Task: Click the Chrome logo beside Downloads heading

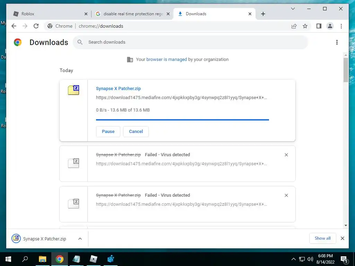Action: (x=18, y=42)
